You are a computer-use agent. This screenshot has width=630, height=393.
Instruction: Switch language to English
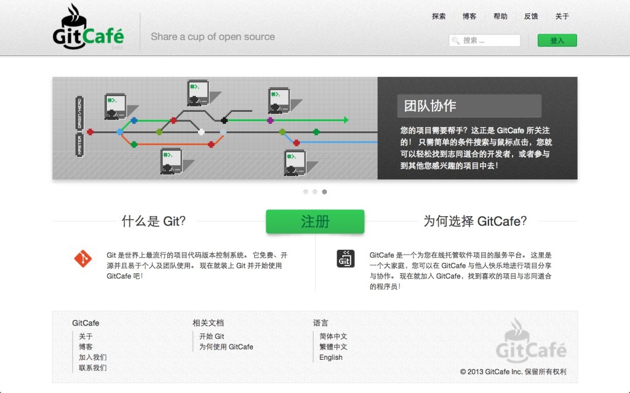pos(331,357)
